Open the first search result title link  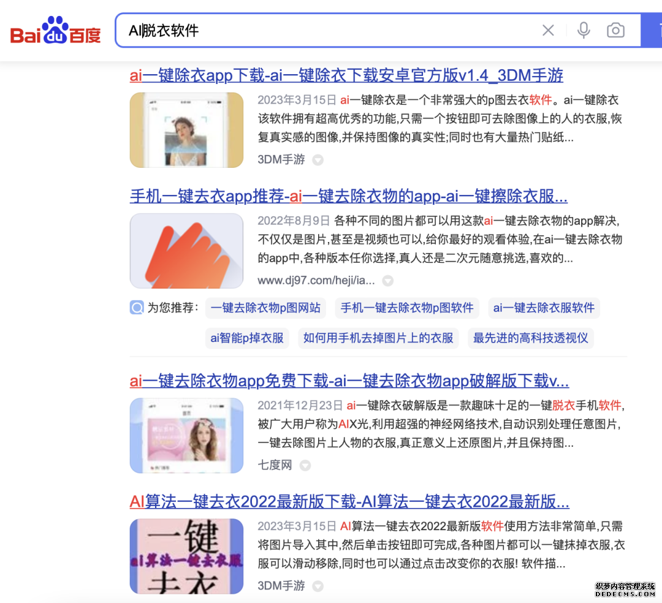(x=346, y=75)
